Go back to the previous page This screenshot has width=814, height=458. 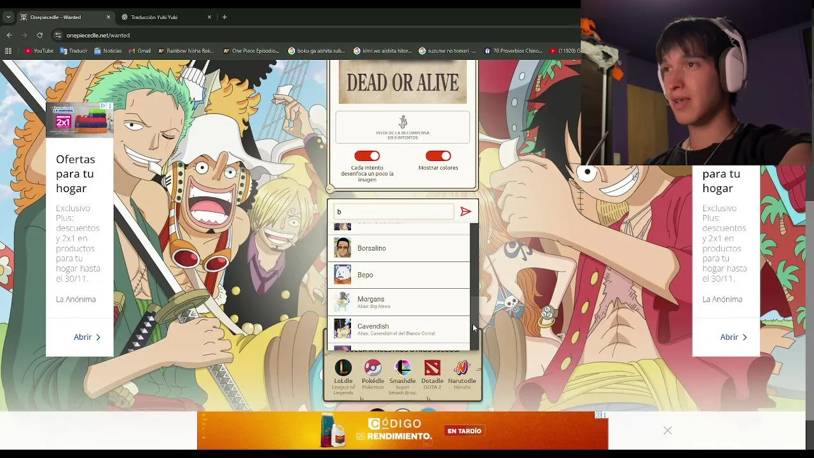coord(9,35)
